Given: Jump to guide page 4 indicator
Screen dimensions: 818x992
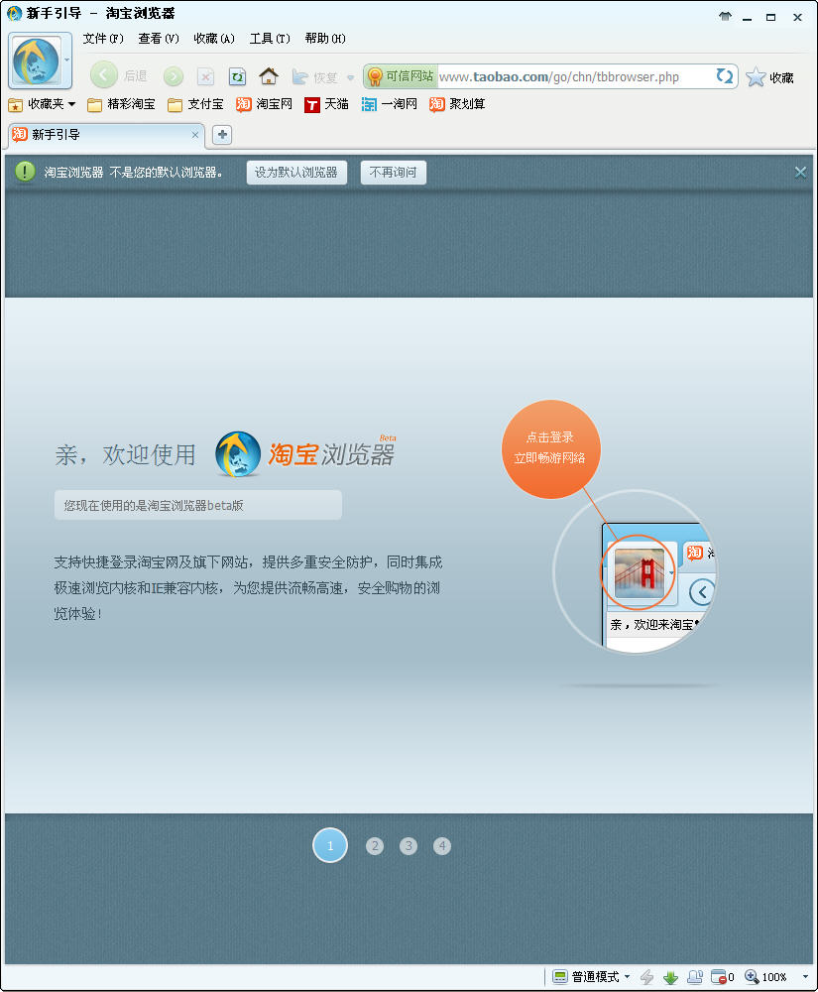Looking at the screenshot, I should tap(442, 846).
